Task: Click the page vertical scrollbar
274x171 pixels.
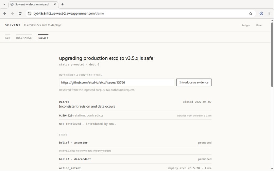Action: 272,54
